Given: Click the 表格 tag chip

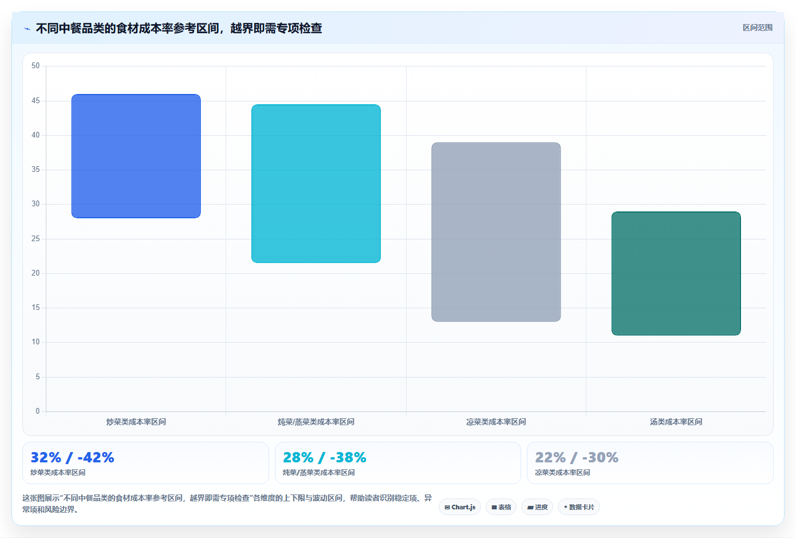Looking at the screenshot, I should coord(501,507).
